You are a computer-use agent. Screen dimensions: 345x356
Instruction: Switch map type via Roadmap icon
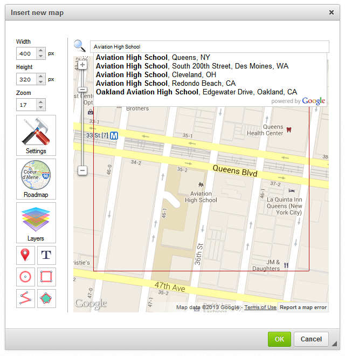pyautogui.click(x=36, y=179)
